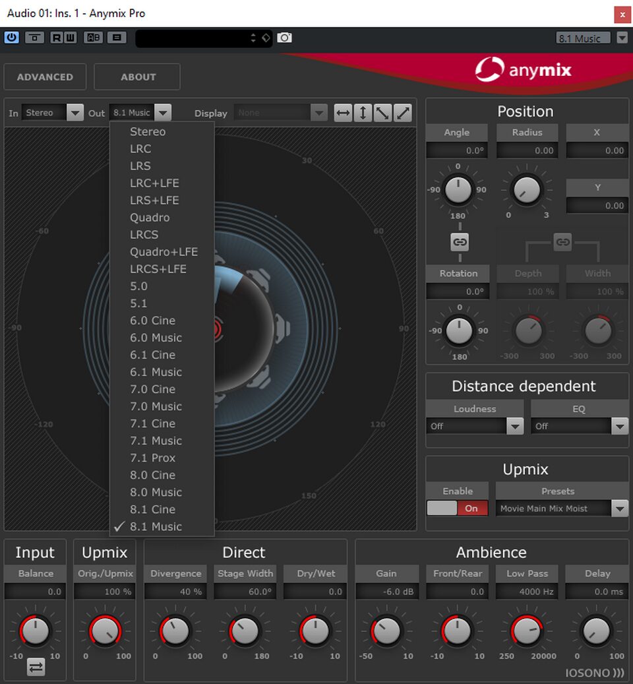Enable the Write automation W button
Screen dimensions: 633x684
(70, 38)
